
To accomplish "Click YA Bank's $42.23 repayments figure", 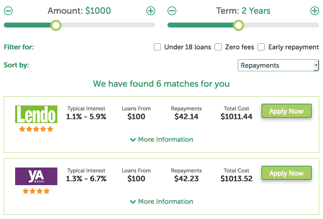I will point(186,179).
